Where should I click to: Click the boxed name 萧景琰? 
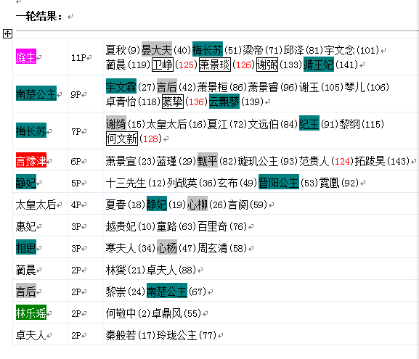tap(215, 65)
